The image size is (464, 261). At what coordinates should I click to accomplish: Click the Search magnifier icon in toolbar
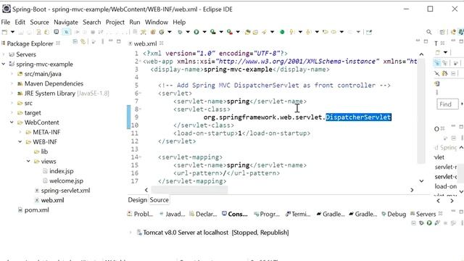pyautogui.click(x=428, y=32)
